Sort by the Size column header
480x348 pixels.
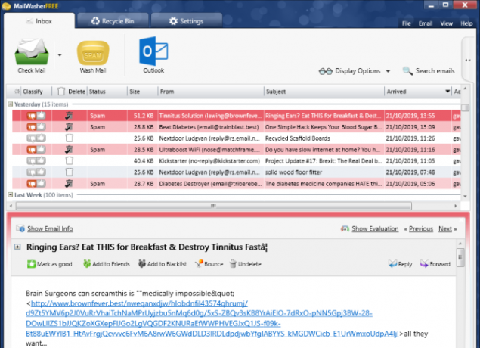143,92
